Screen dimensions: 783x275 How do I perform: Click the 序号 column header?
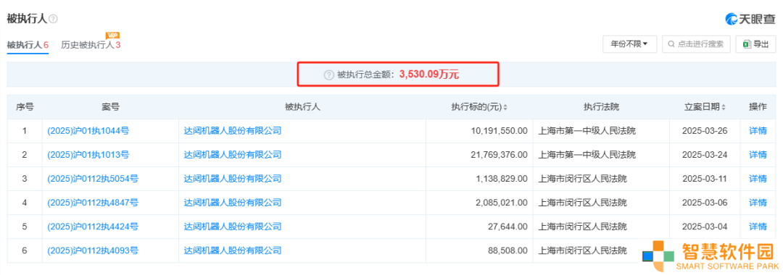tap(25, 107)
